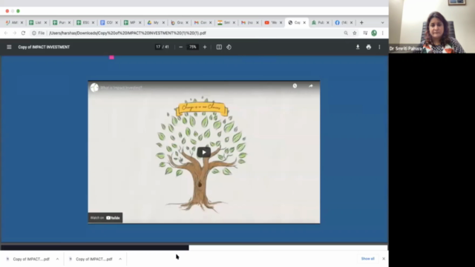Open a new browser tab
Image resolution: width=475 pixels, height=267 pixels.
pyautogui.click(x=361, y=23)
